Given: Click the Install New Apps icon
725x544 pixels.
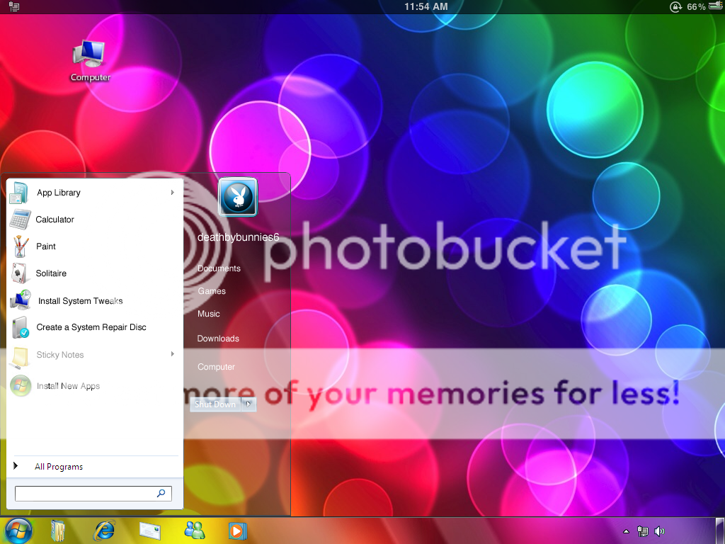Looking at the screenshot, I should click(x=21, y=386).
